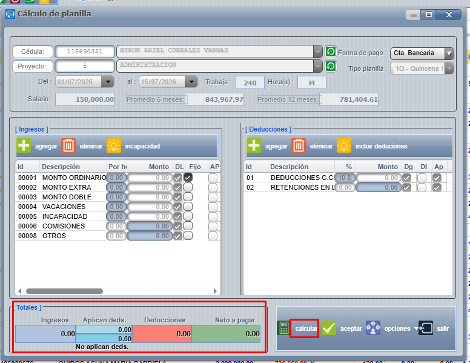Click the green plus agregar icon in Deducciones
Viewport: 470px width, 363px height.
coord(254,146)
